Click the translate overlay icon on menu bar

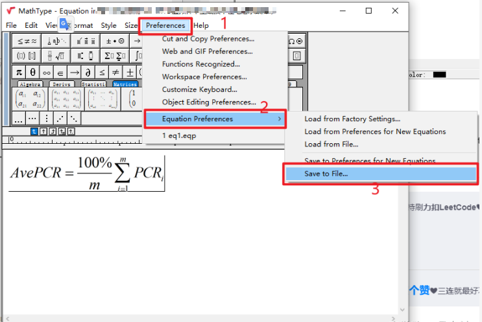coord(65,24)
